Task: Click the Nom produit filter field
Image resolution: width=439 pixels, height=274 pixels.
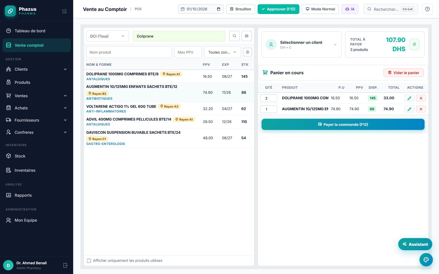Action: [129, 52]
